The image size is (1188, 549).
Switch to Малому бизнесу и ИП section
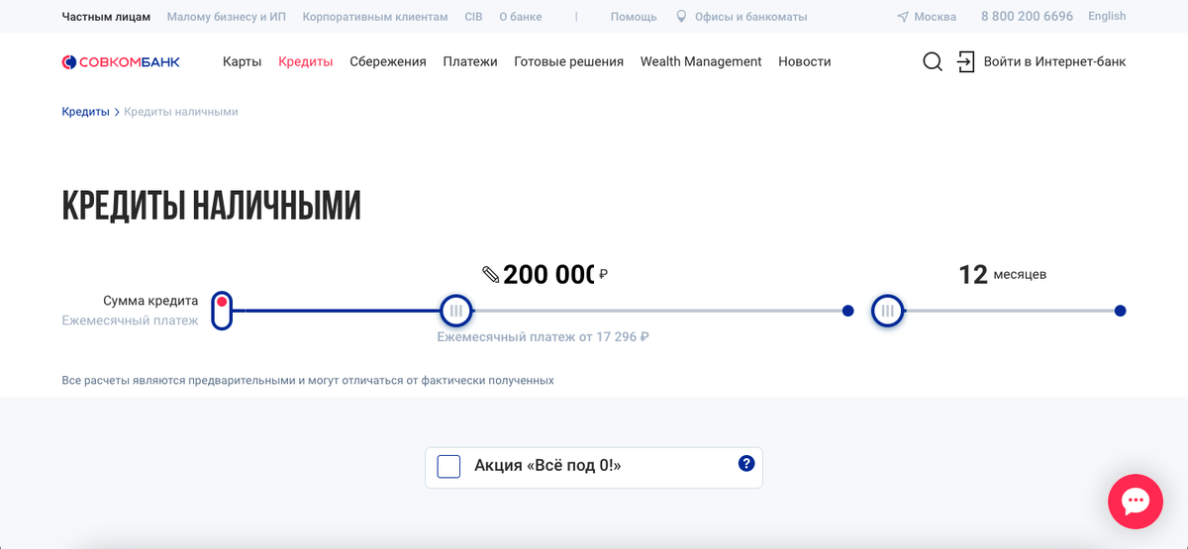(x=227, y=17)
